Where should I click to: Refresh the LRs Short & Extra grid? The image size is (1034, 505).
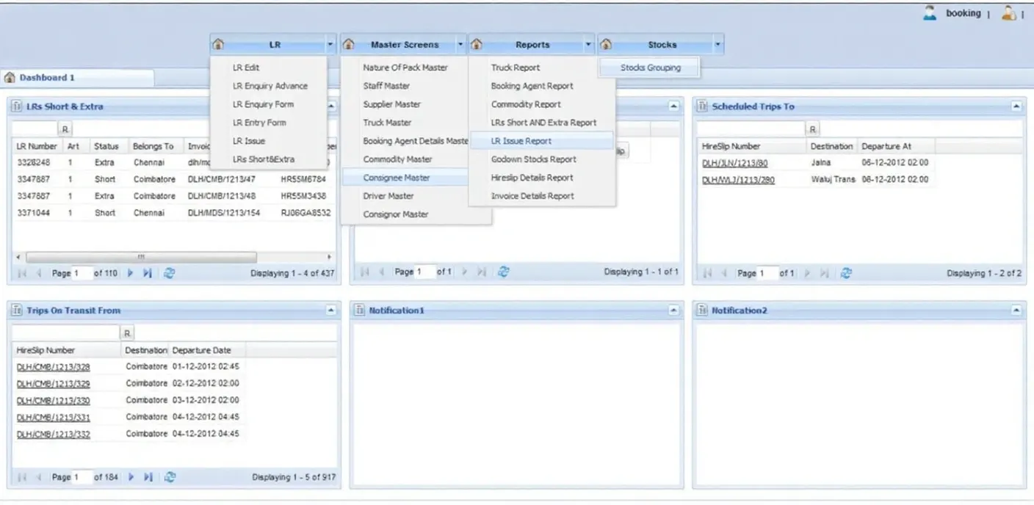(x=170, y=272)
